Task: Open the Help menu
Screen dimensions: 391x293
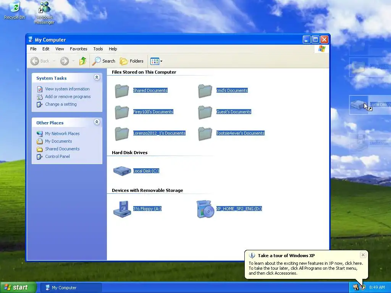Action: coord(113,49)
